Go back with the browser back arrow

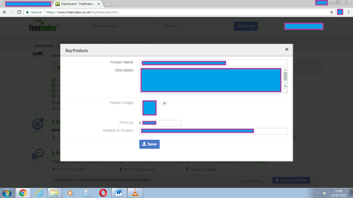pyautogui.click(x=5, y=12)
